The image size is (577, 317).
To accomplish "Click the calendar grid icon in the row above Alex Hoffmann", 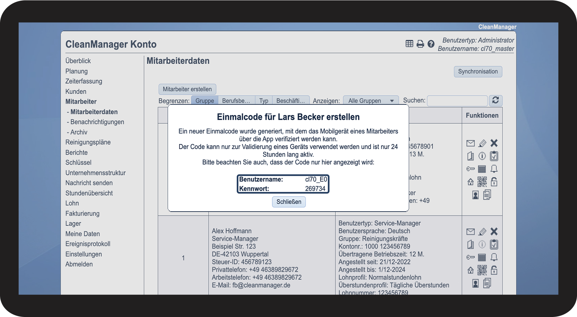I will pos(482,169).
